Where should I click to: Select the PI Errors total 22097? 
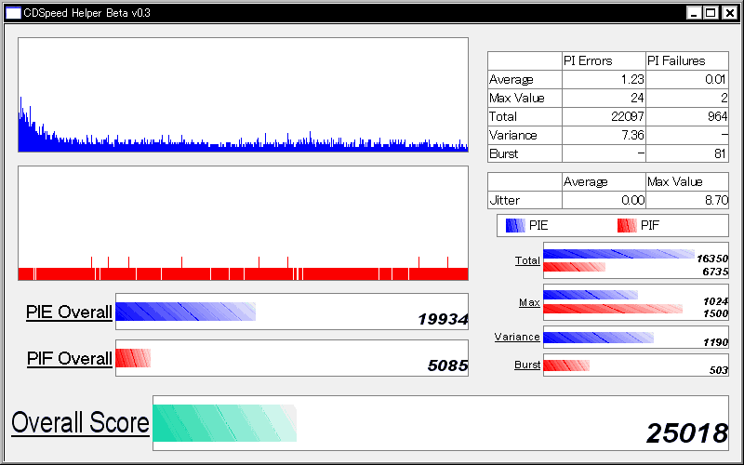tap(627, 117)
